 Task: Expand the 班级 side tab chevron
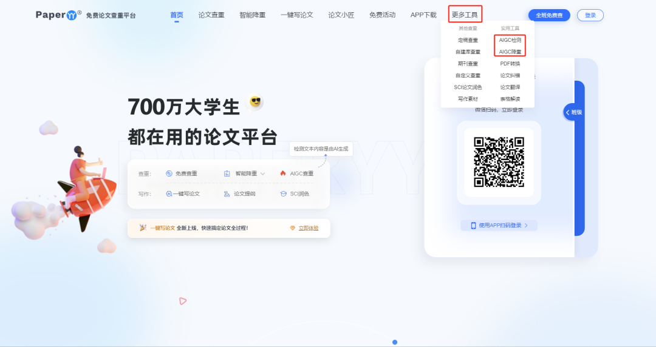[568, 112]
